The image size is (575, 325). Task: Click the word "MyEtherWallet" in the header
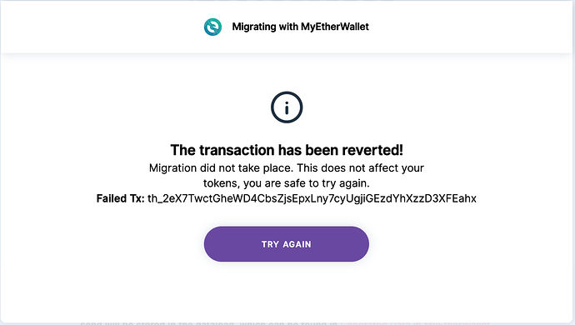pyautogui.click(x=335, y=27)
